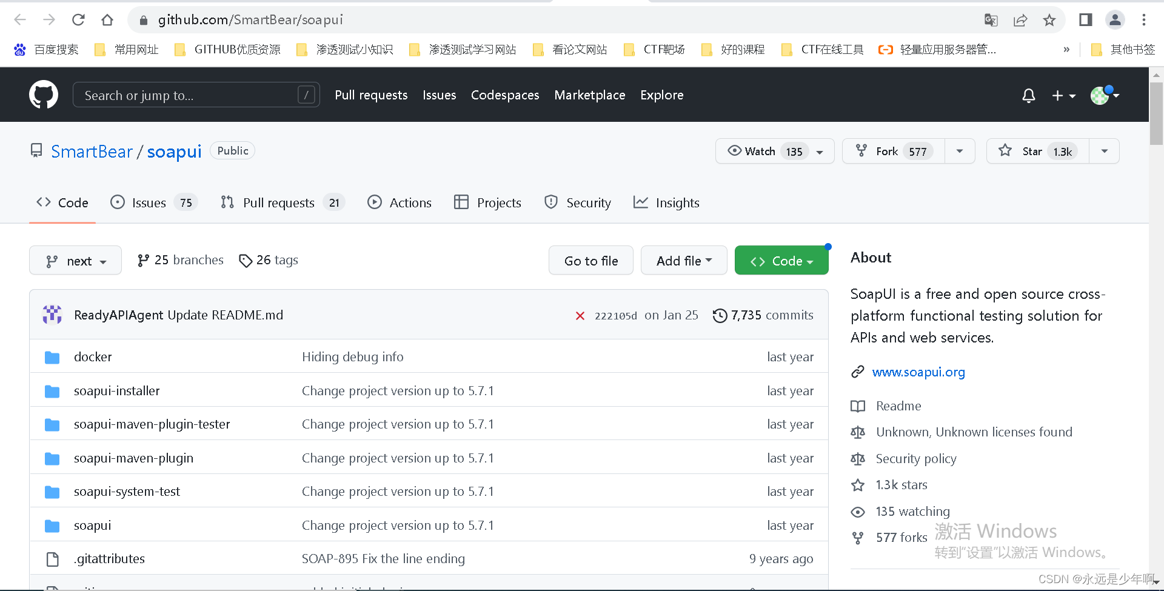The width and height of the screenshot is (1164, 591).
Task: Expand Star lists dropdown arrow
Action: click(x=1105, y=151)
